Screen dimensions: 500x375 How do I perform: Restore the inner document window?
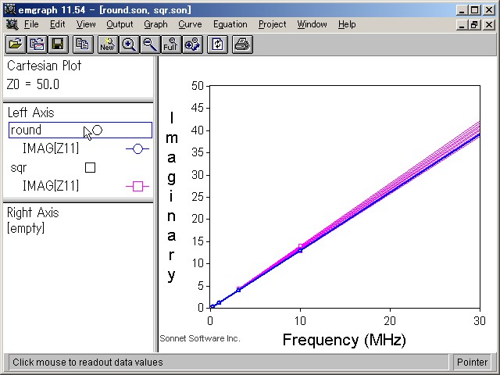[x=474, y=24]
